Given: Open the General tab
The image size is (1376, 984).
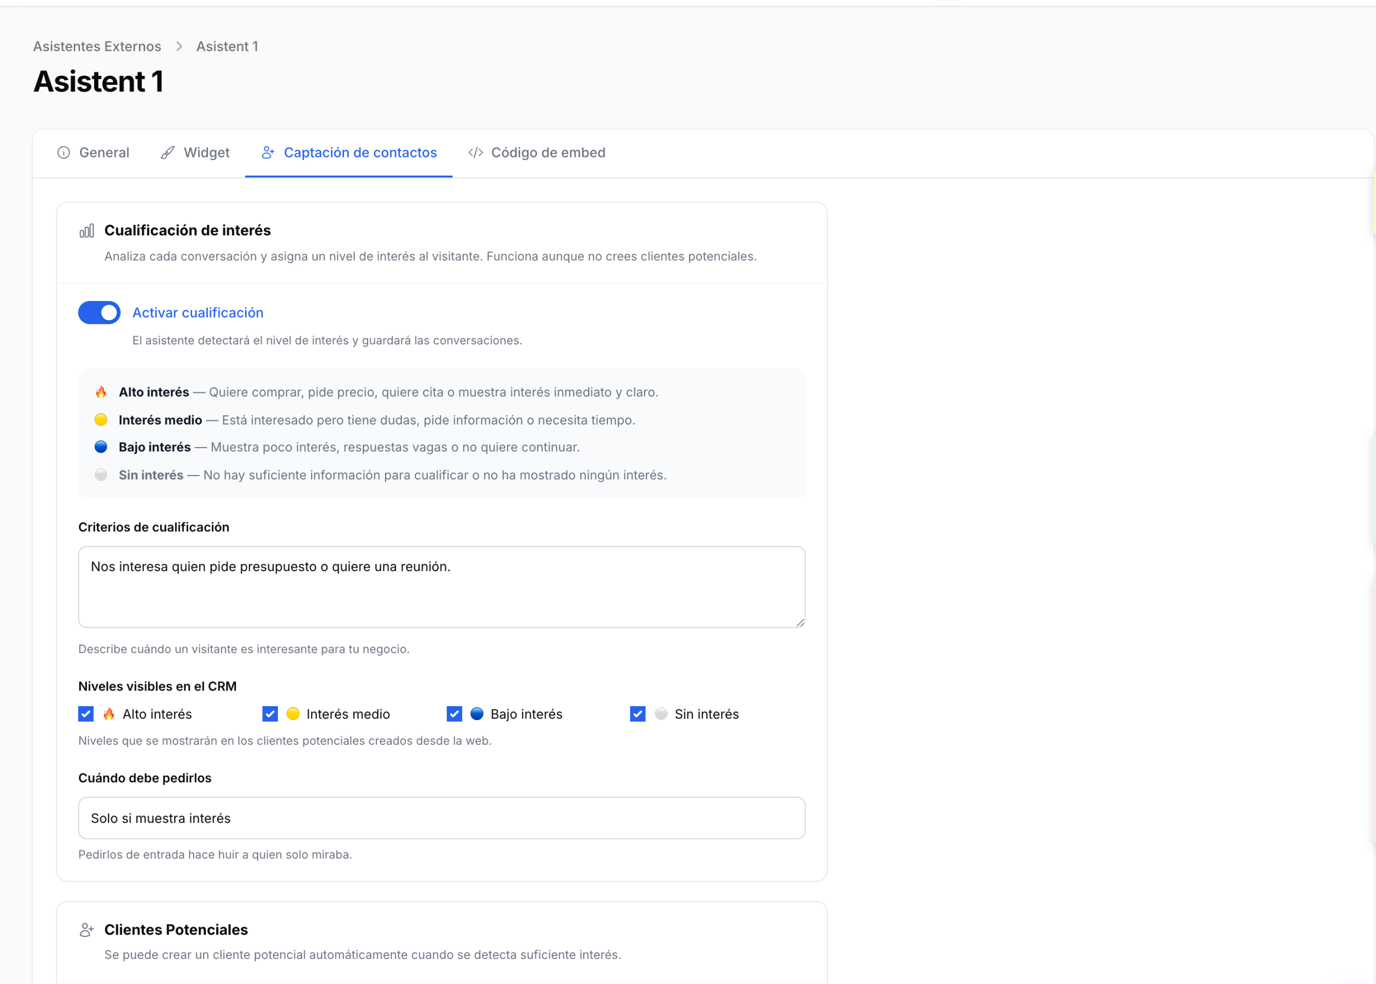Looking at the screenshot, I should click(92, 153).
